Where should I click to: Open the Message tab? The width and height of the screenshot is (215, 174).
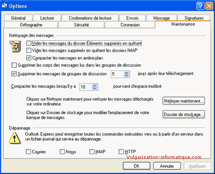point(161,18)
